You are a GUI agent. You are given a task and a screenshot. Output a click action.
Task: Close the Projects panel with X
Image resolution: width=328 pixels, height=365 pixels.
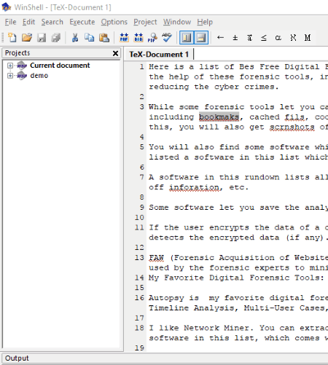tap(115, 53)
